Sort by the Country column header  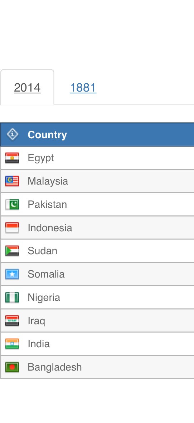coord(47,135)
